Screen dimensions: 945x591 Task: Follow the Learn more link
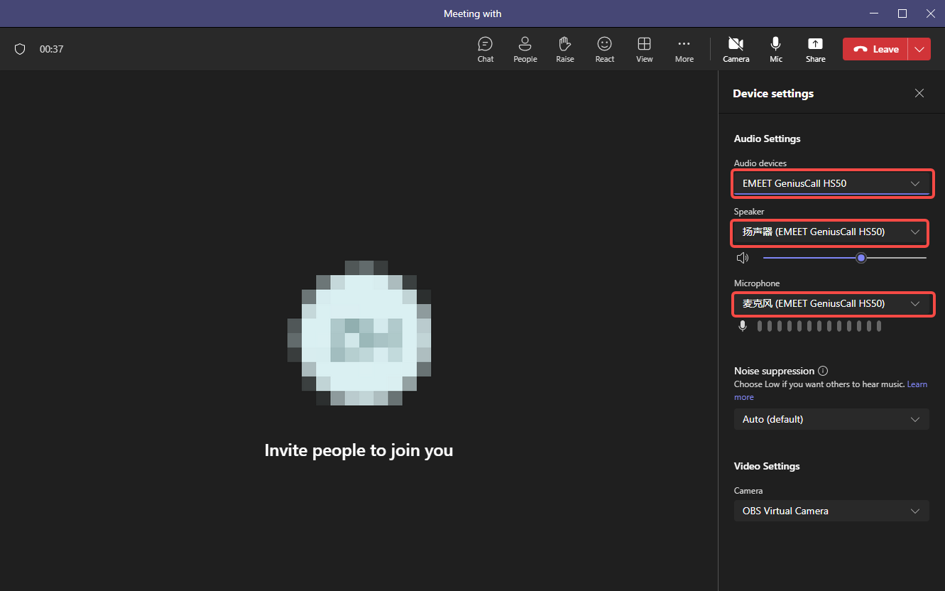tap(917, 384)
